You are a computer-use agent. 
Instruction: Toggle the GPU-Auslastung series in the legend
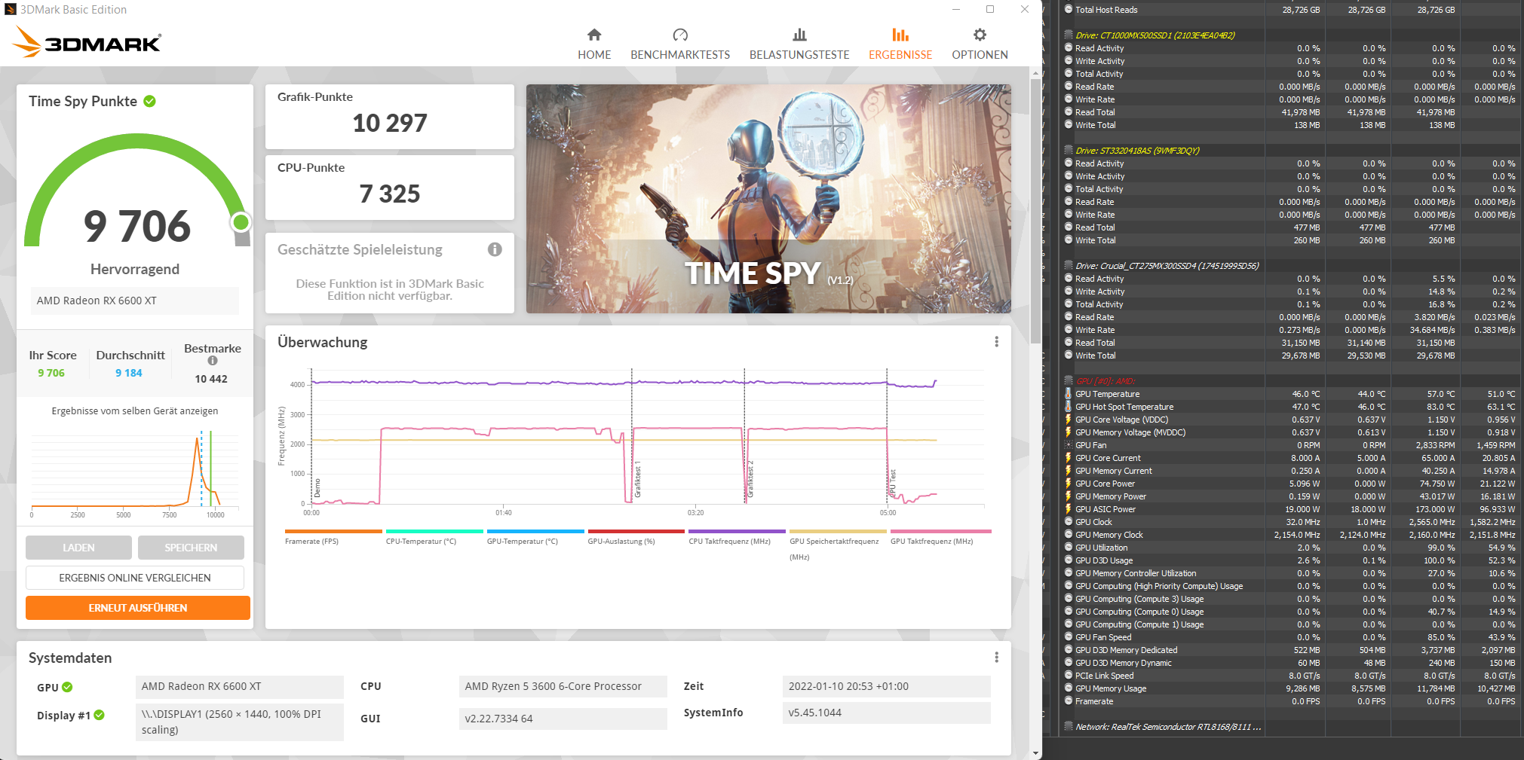click(x=635, y=530)
